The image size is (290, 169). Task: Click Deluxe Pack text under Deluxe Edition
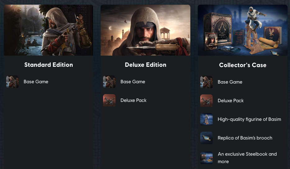tap(134, 100)
